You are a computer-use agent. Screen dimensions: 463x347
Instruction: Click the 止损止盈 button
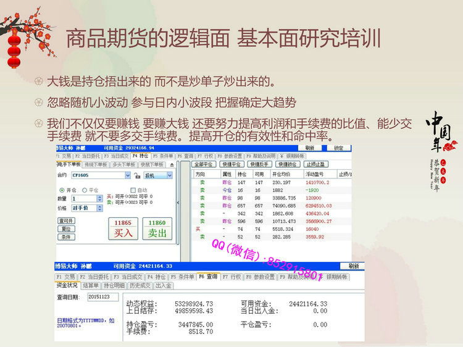(316, 165)
